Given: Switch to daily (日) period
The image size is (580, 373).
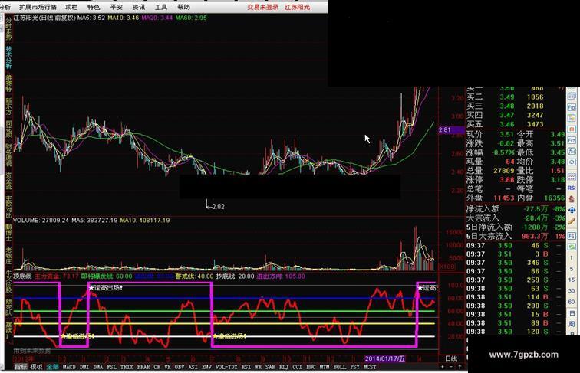Looking at the screenshot, I should pos(572,312).
